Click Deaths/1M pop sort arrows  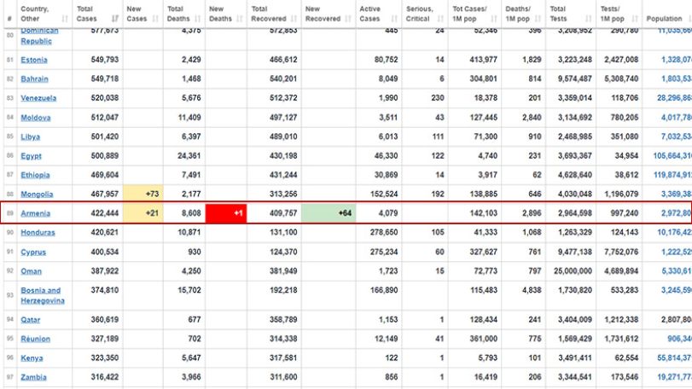(x=538, y=19)
